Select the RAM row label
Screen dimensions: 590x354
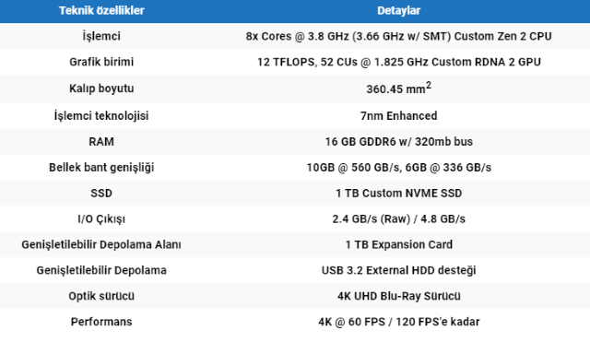[101, 142]
